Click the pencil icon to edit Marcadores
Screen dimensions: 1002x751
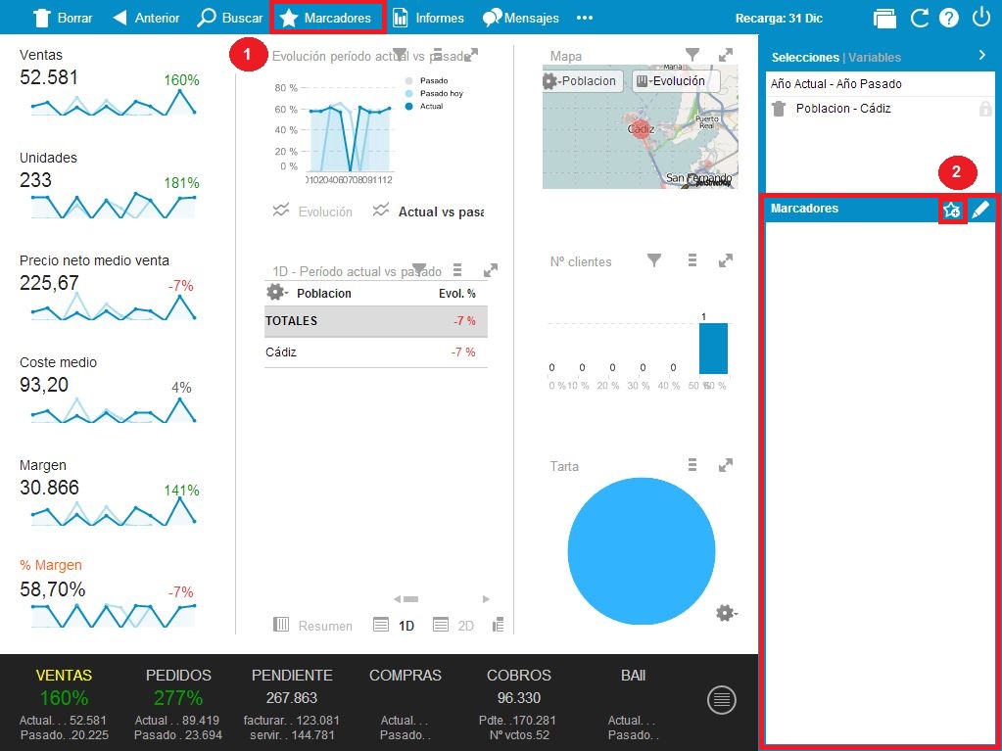pyautogui.click(x=980, y=209)
